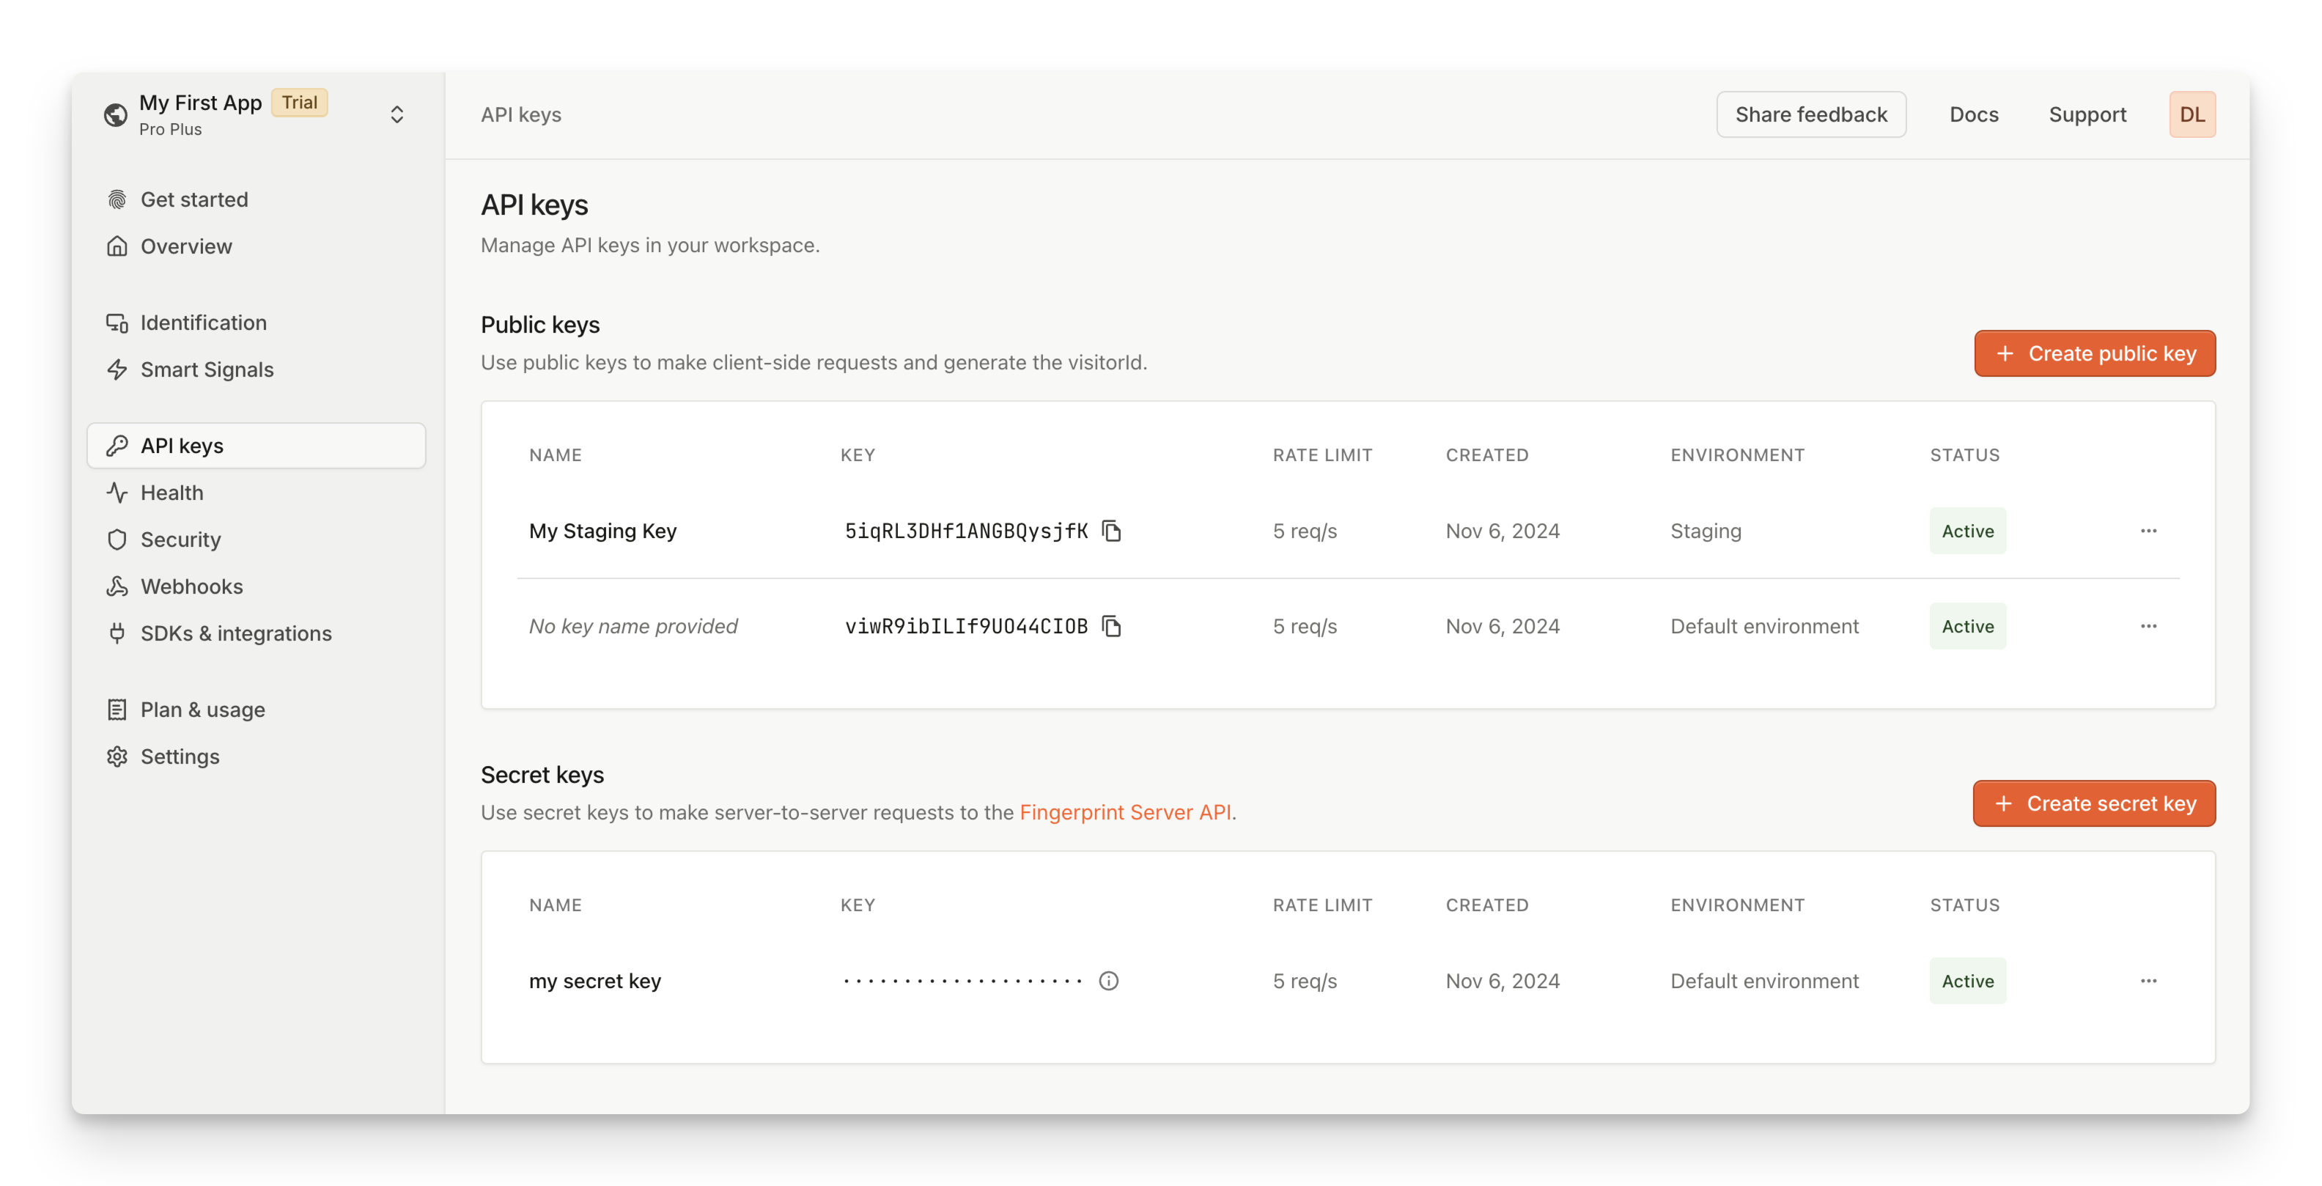Image resolution: width=2322 pixels, height=1186 pixels.
Task: Open the actions menu for My Staging Key
Action: tap(2148, 531)
